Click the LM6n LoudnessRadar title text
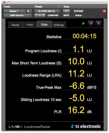109x133 pixels. (30, 127)
